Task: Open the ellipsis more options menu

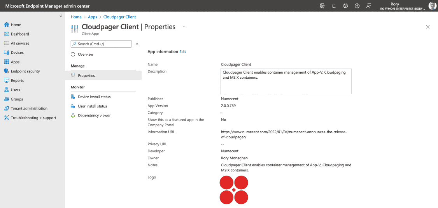Action: tap(185, 27)
